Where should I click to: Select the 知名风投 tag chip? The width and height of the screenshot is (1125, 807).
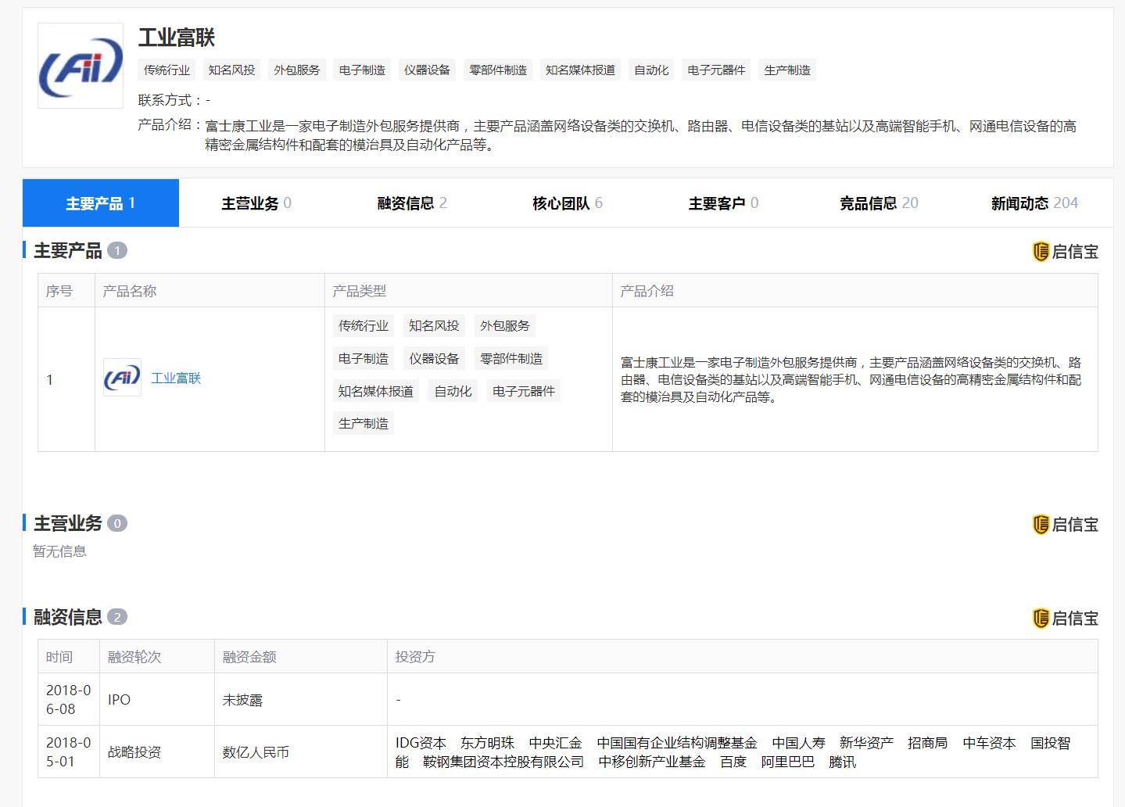(231, 70)
